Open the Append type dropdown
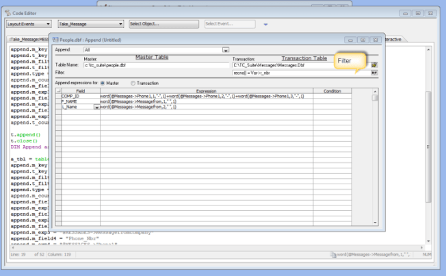 225,50
